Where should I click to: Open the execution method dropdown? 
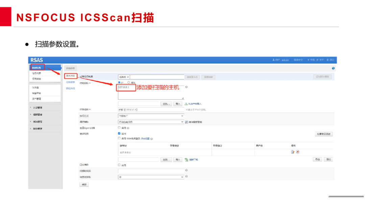(x=151, y=116)
